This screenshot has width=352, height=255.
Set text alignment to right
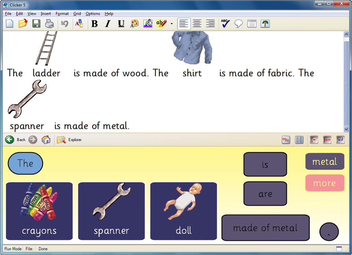click(210, 24)
